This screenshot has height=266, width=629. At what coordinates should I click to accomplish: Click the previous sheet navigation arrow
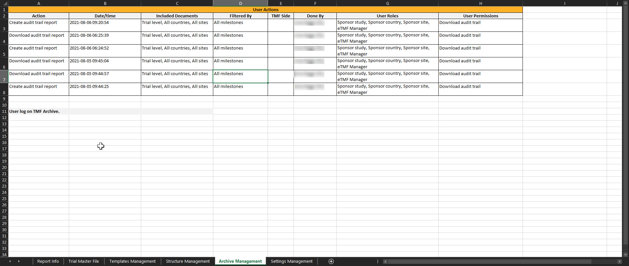pyautogui.click(x=10, y=261)
